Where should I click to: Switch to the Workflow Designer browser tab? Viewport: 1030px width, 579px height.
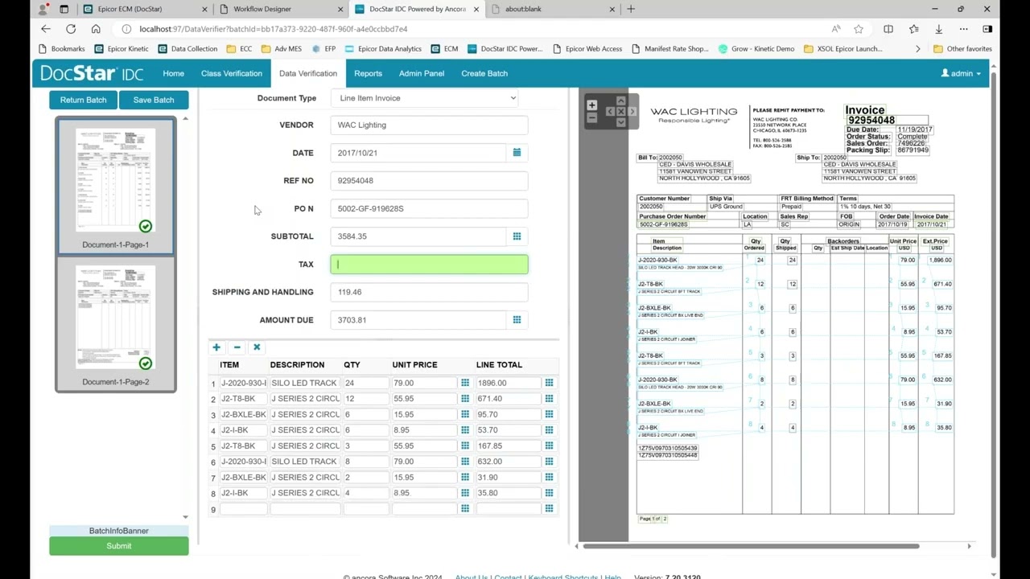(x=278, y=9)
